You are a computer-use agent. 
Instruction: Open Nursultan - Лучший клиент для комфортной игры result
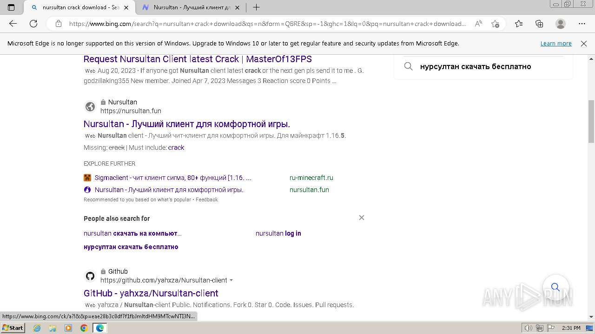[x=187, y=124]
